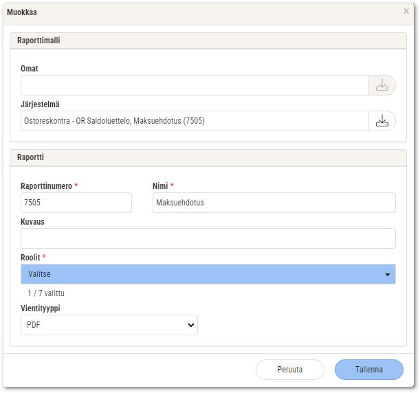Open the Roolit dropdown via its arrow

(387, 274)
